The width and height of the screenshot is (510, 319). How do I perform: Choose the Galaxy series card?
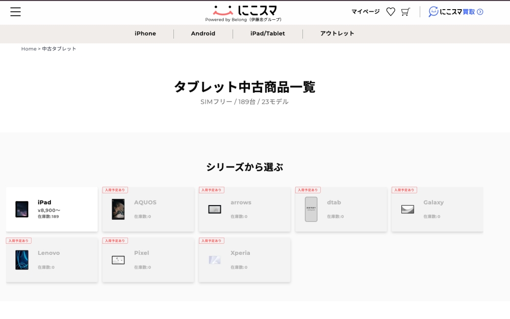tap(437, 209)
